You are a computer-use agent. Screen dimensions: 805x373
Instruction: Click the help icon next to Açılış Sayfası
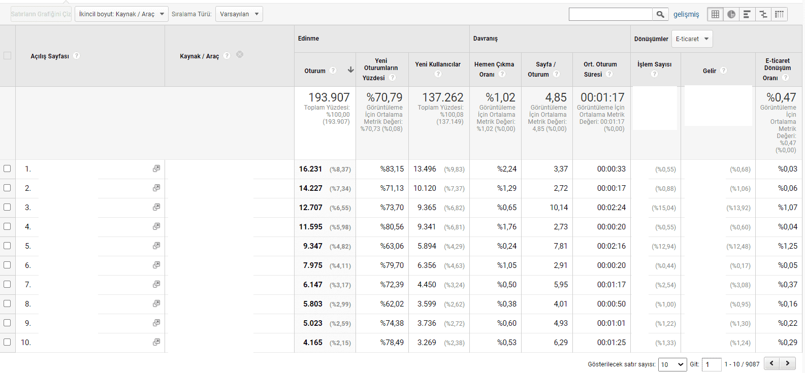point(76,56)
